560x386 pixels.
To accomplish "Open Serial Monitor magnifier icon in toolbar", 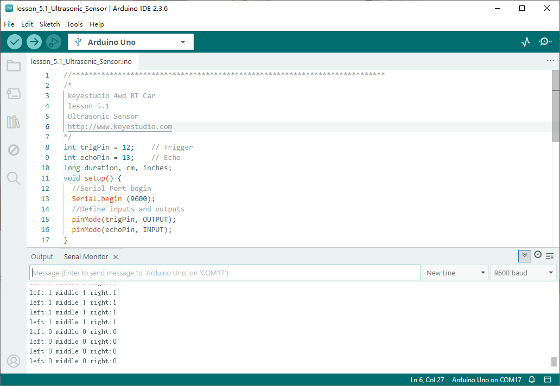I will [545, 42].
